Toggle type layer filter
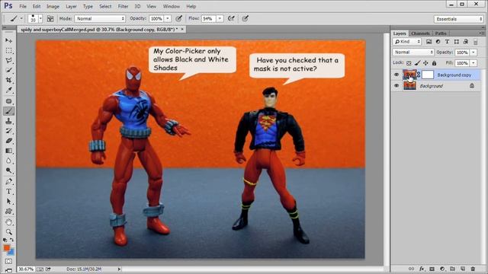Screen dimensions: 488x274 [x=448, y=42]
